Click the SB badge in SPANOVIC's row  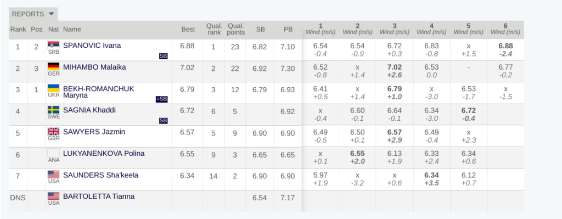click(163, 56)
